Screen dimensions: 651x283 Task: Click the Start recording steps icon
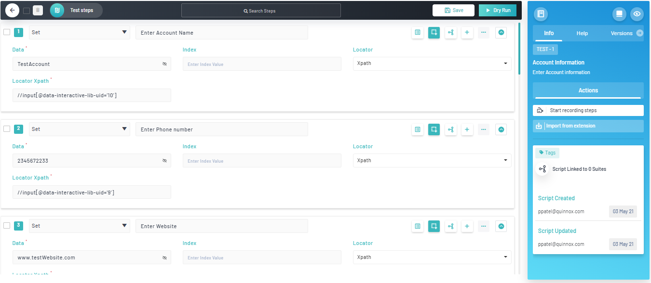[539, 110]
